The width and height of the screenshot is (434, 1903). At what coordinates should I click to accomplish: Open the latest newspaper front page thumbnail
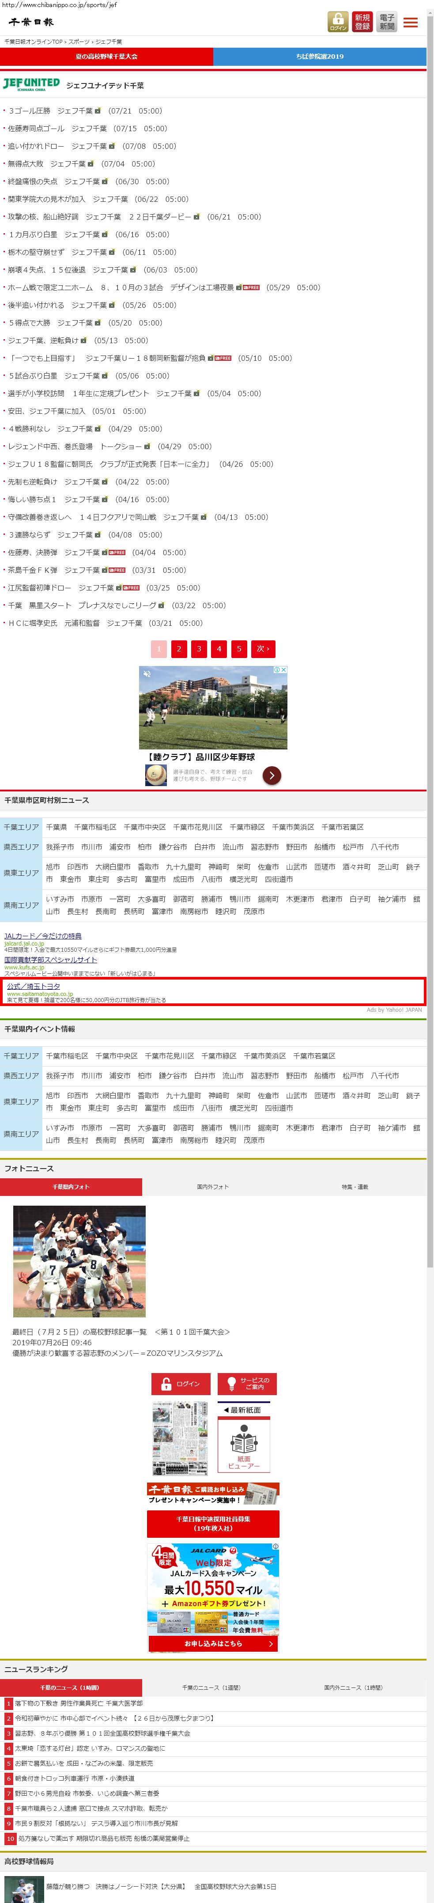(x=180, y=1438)
